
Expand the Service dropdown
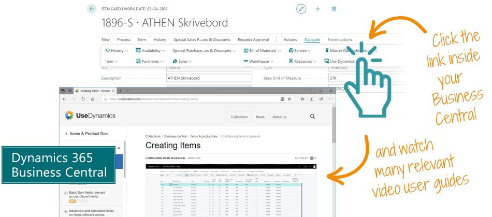(300, 50)
